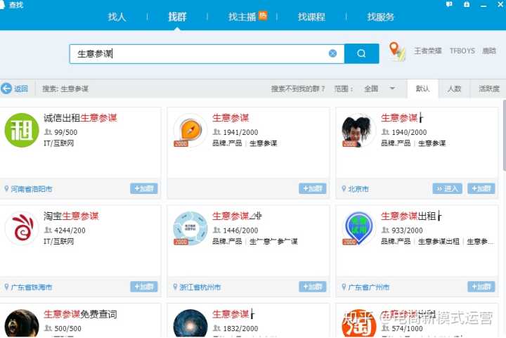Join the 淘宝生意参谋 group
Image resolution: width=506 pixels, height=338 pixels.
[x=144, y=287]
